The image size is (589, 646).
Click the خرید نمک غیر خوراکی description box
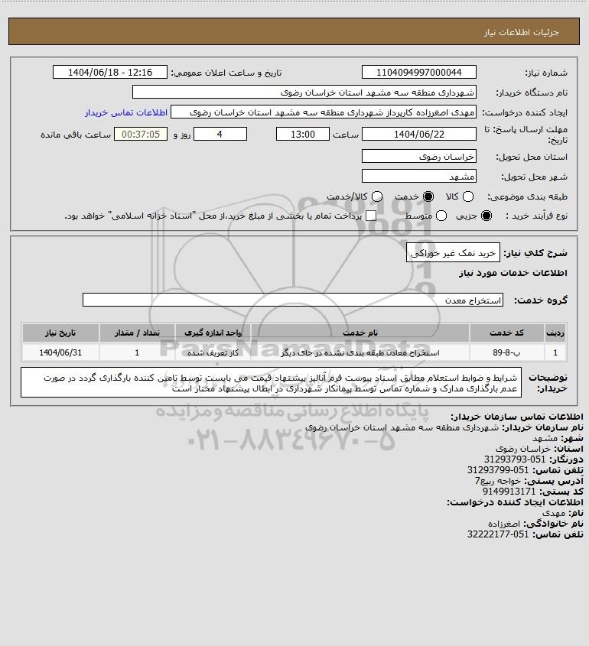coord(453,252)
